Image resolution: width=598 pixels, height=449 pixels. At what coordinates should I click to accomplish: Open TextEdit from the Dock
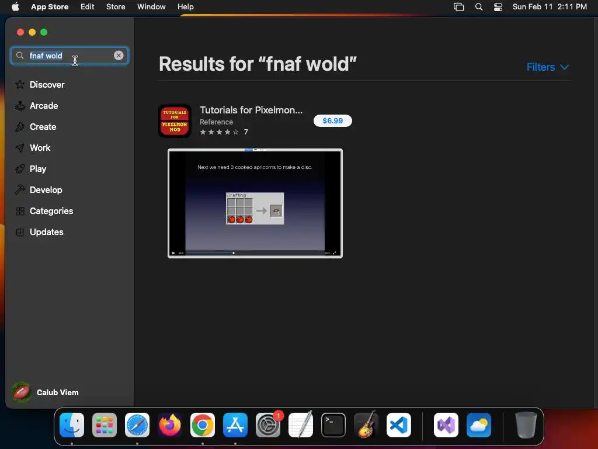point(301,425)
